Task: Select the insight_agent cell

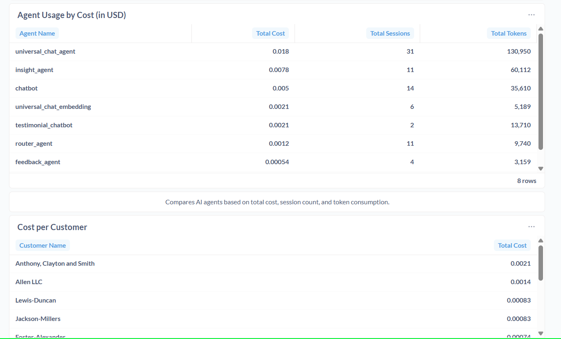Action: point(34,70)
